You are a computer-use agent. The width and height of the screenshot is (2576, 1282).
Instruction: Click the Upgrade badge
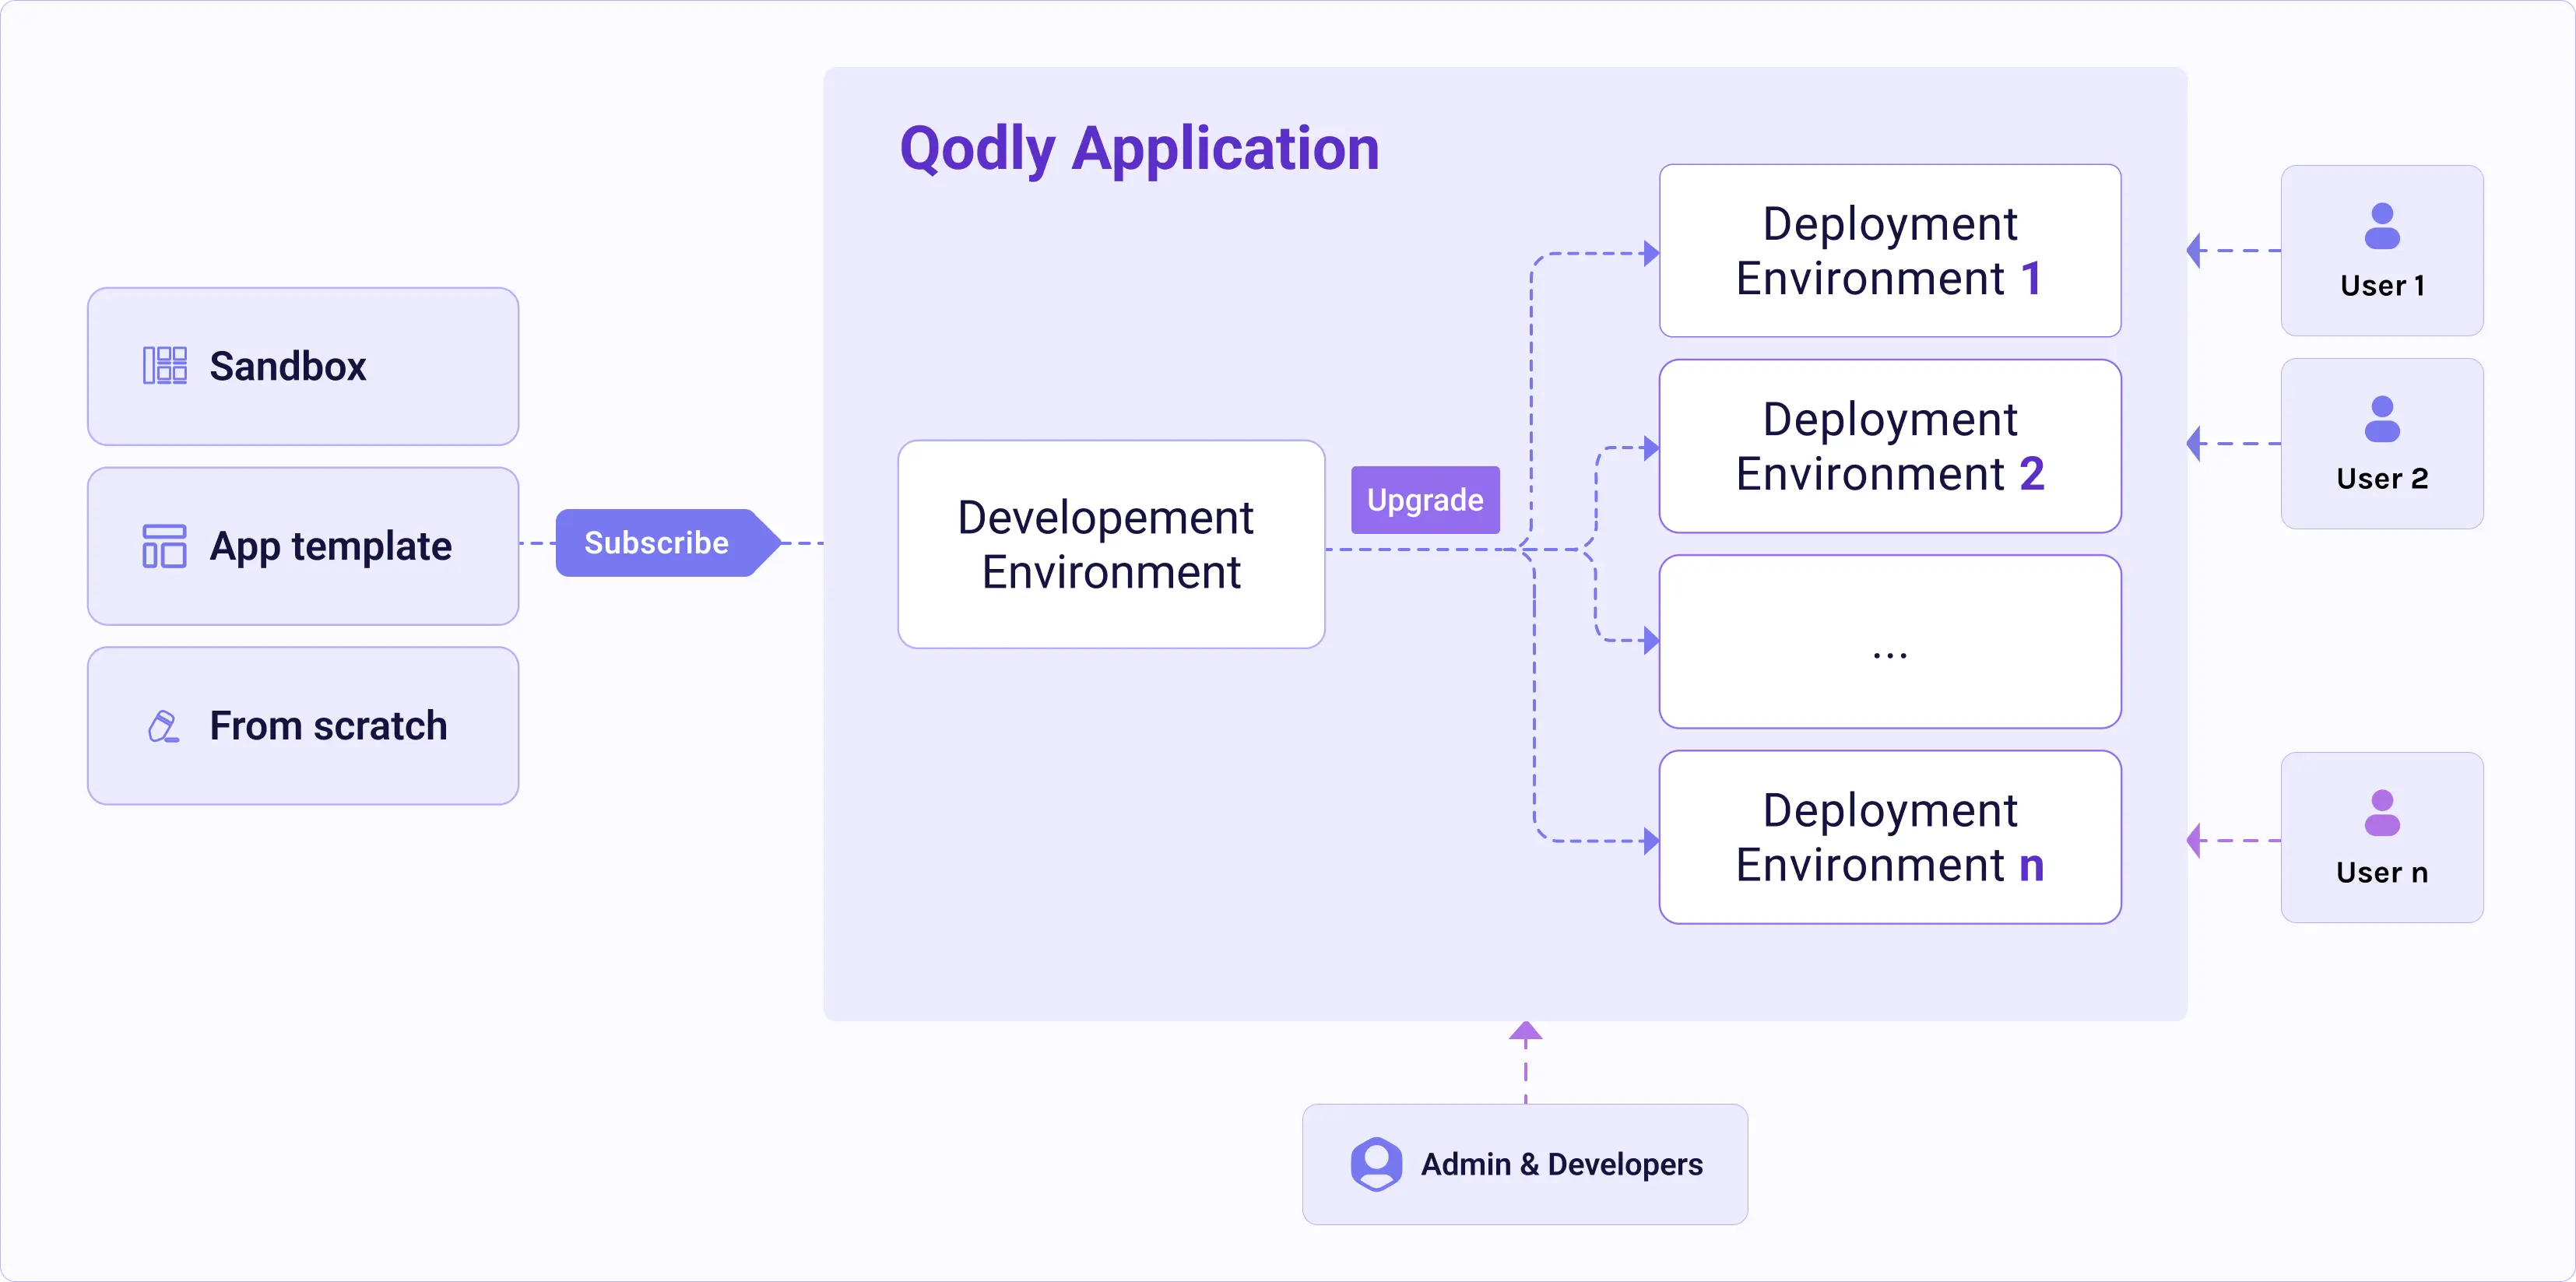[1425, 500]
